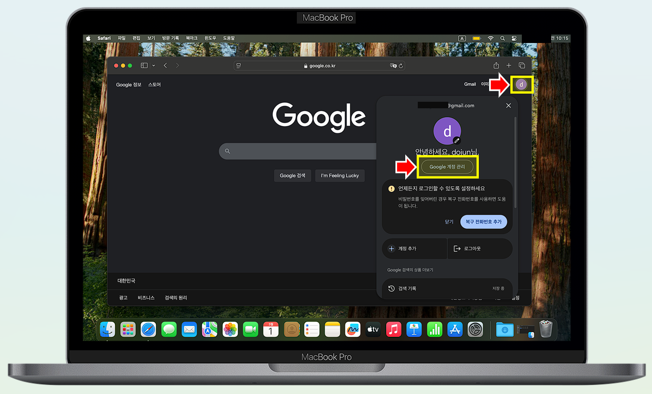Open Reminders from the Dock
The height and width of the screenshot is (394, 652).
tap(312, 330)
